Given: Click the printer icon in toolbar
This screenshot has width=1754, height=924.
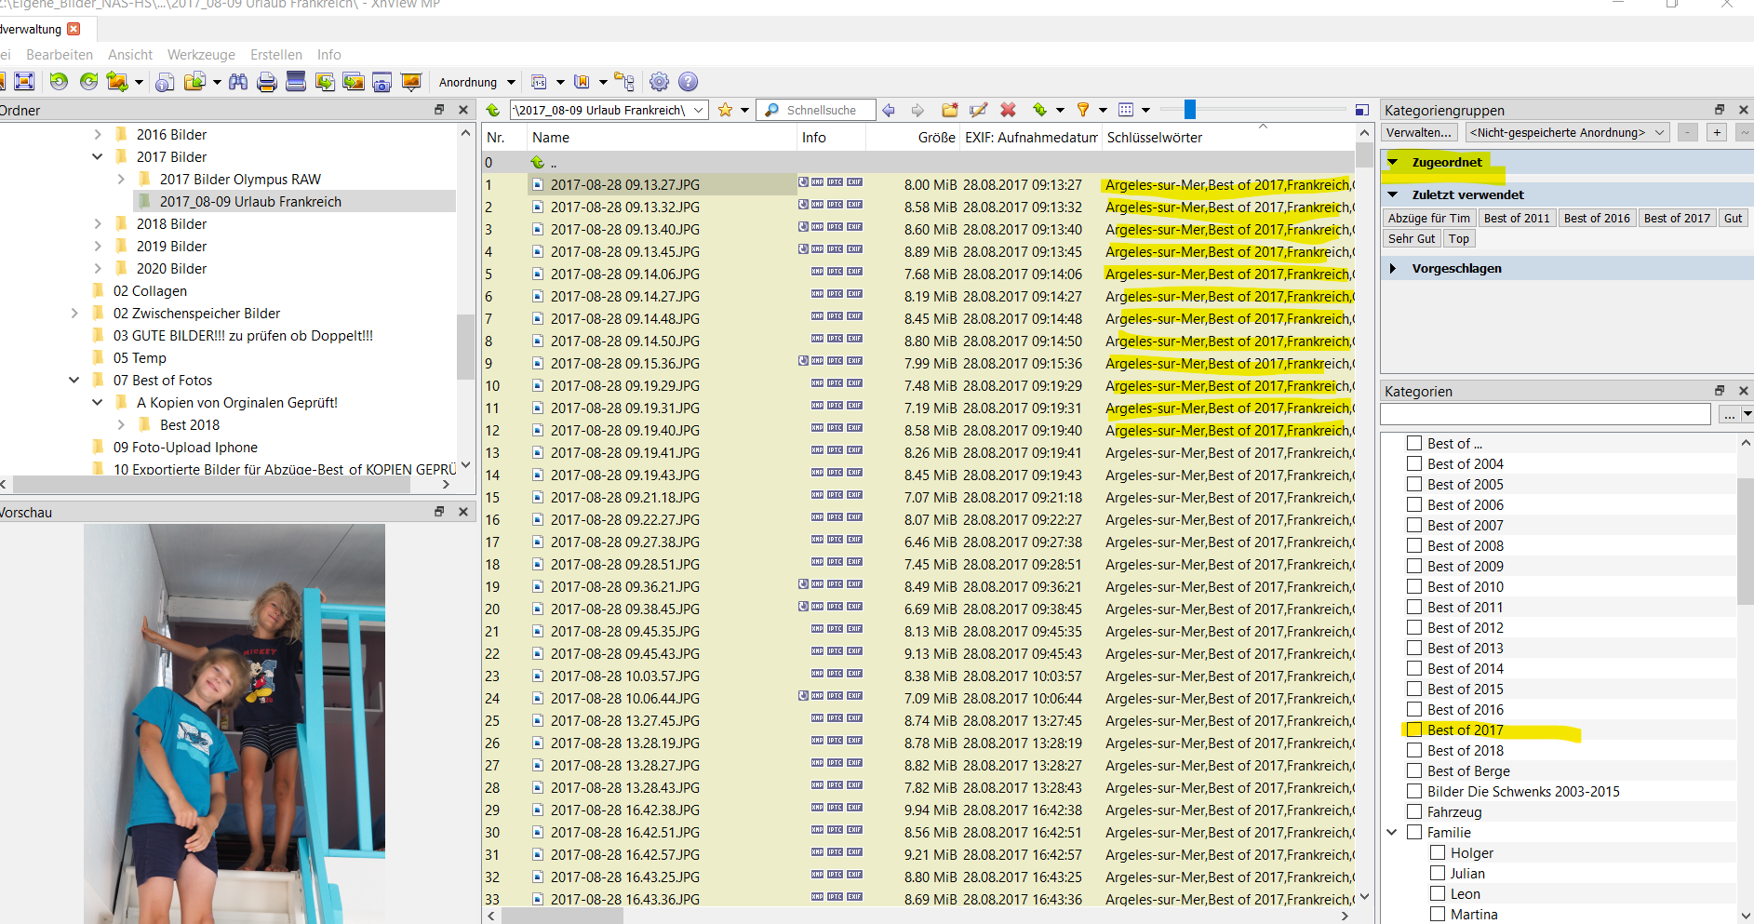Looking at the screenshot, I should click(x=267, y=82).
